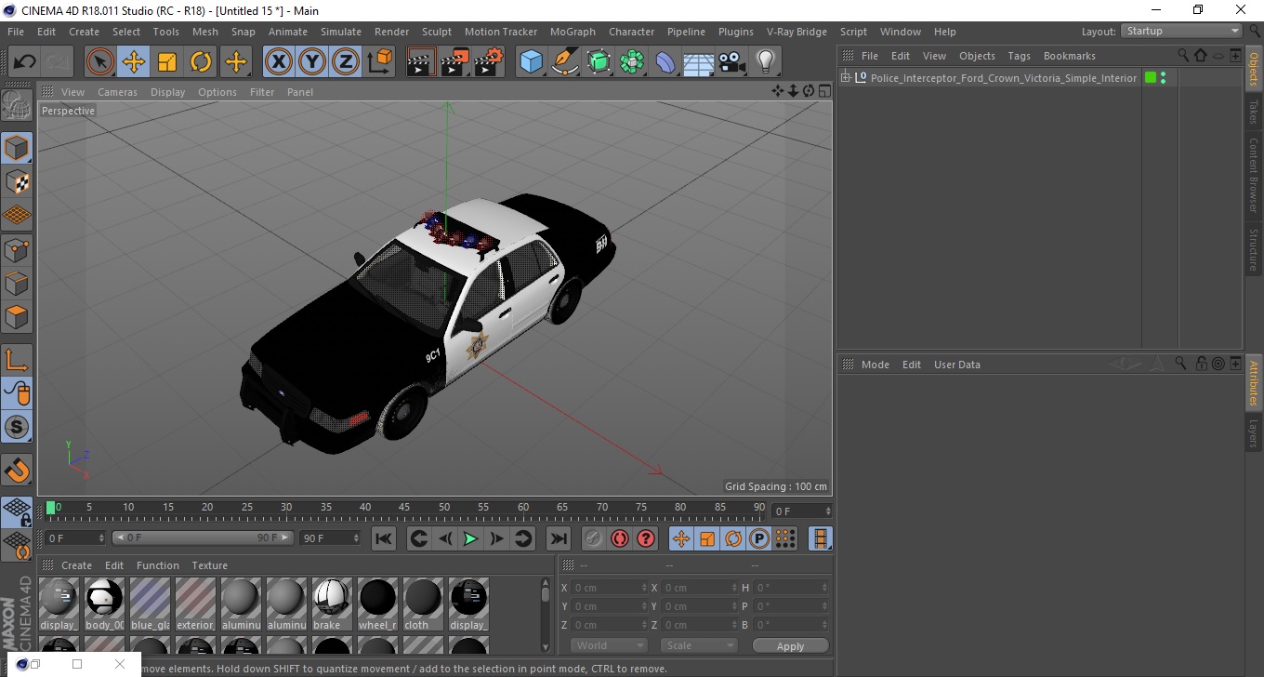Toggle Z axis lock

[x=346, y=62]
